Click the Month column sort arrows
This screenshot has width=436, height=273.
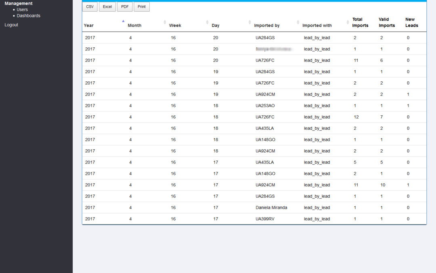point(165,22)
